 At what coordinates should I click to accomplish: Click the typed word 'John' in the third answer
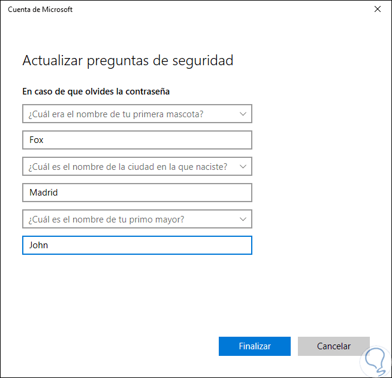point(38,245)
